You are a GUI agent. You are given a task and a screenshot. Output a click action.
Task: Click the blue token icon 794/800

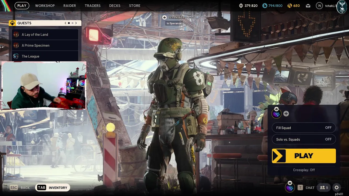tap(265, 5)
